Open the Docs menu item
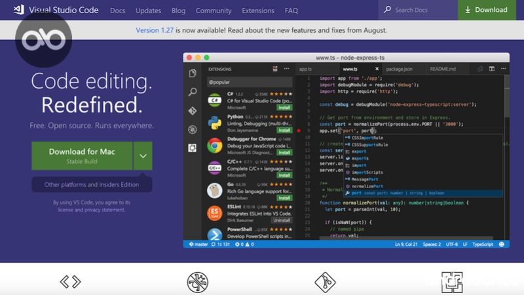The height and width of the screenshot is (295, 524). point(118,10)
